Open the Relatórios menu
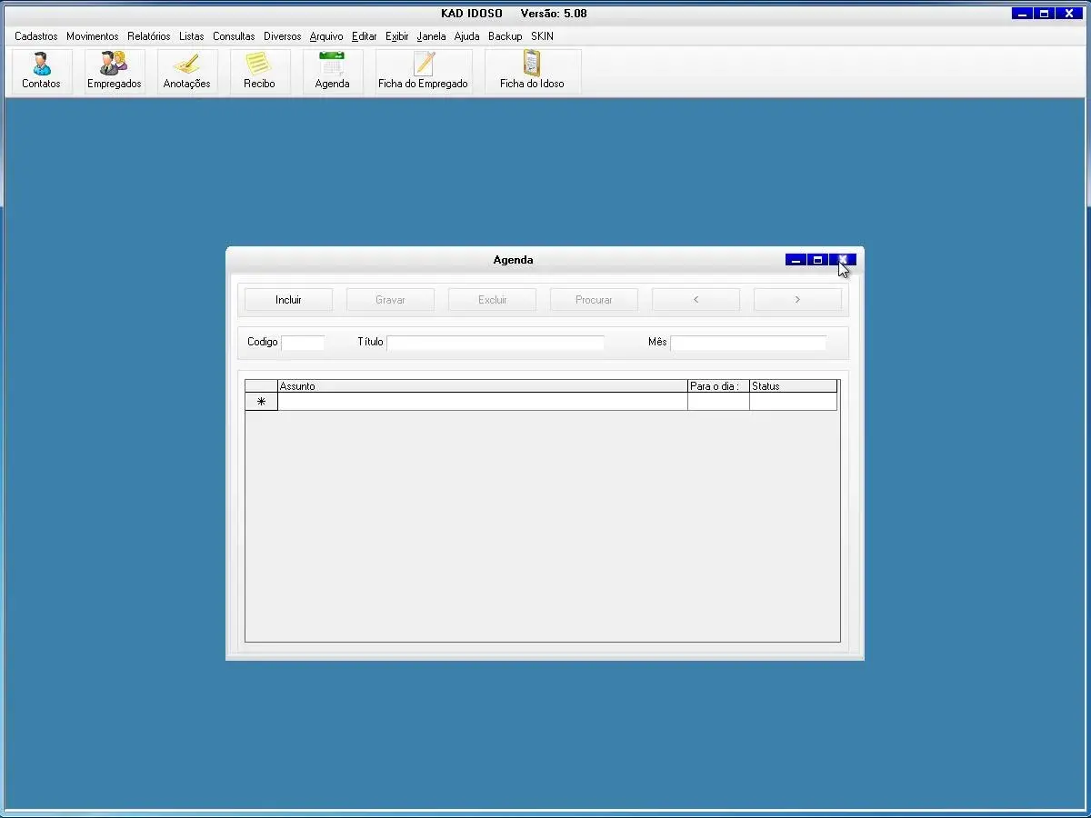Viewport: 1091px width, 818px height. point(148,36)
